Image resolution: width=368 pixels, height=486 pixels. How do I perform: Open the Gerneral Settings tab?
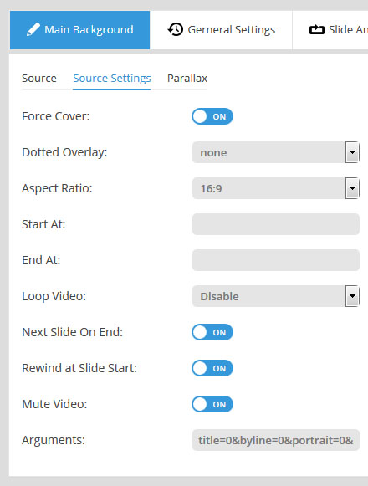(221, 30)
